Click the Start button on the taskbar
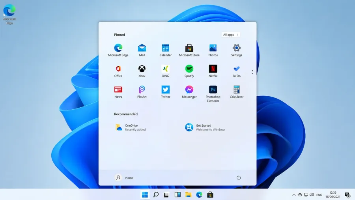 click(x=145, y=194)
